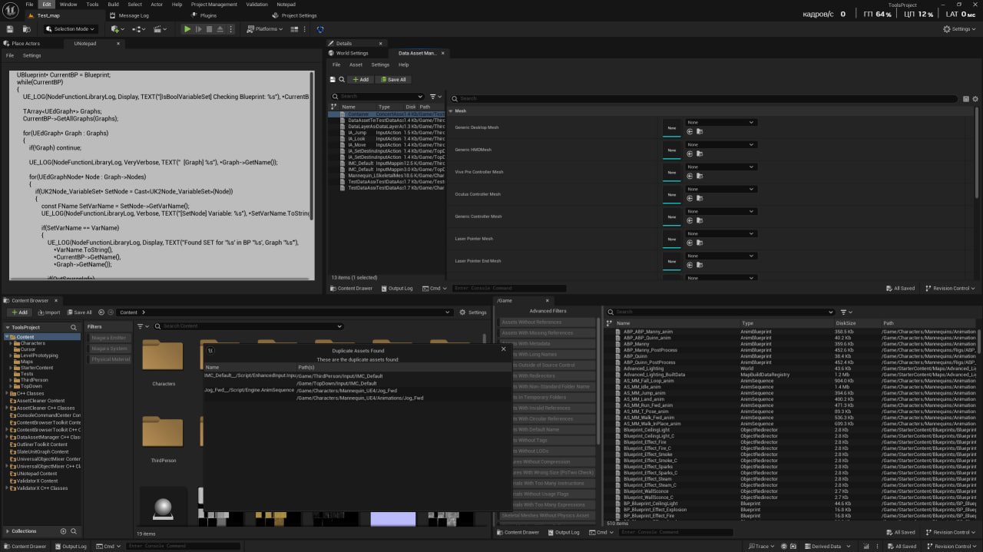Click the history back arrow in Content Browser
This screenshot has height=552, width=983.
(x=101, y=312)
